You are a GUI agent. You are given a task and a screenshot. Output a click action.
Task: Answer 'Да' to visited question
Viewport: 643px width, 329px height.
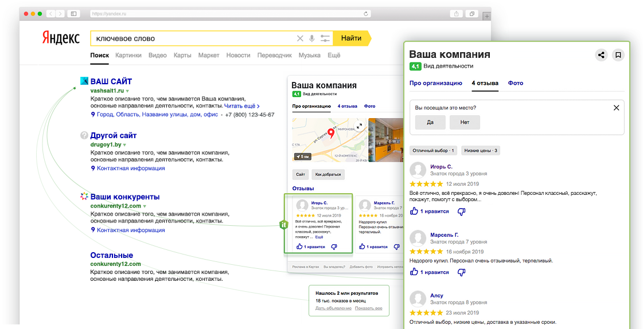click(x=430, y=122)
